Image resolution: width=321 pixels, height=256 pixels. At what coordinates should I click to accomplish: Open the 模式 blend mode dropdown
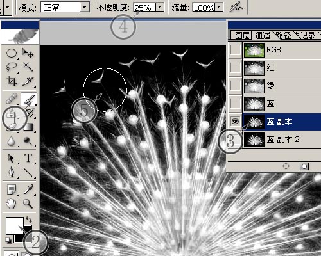pos(85,7)
